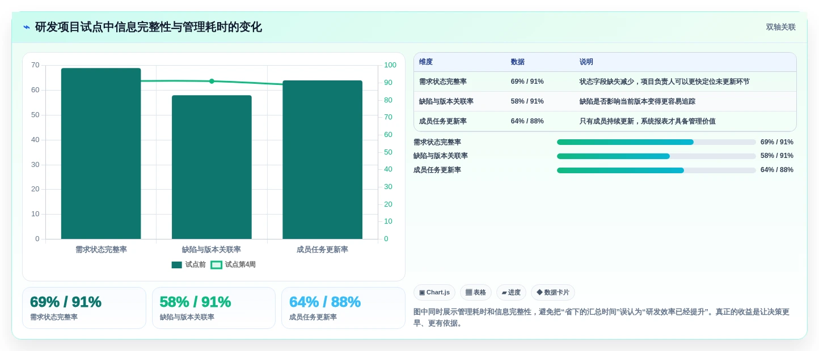Click the 维度 column header
819x351 pixels.
[426, 62]
